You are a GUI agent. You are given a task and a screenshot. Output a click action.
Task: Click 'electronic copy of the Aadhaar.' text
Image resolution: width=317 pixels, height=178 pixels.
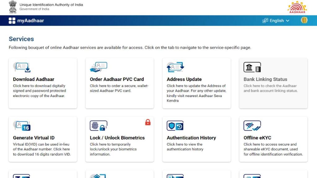(x=39, y=96)
